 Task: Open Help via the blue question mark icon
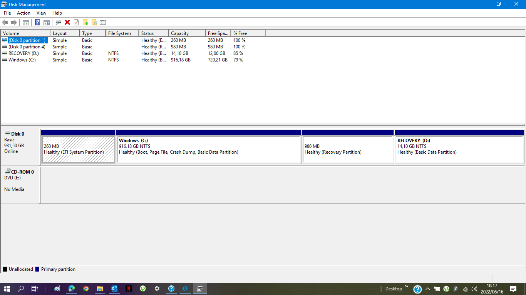click(x=37, y=22)
